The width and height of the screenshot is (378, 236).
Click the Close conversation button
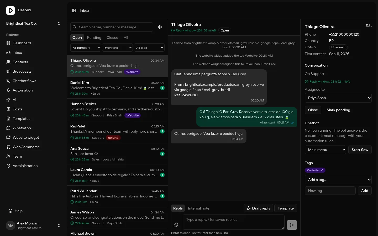point(313,110)
